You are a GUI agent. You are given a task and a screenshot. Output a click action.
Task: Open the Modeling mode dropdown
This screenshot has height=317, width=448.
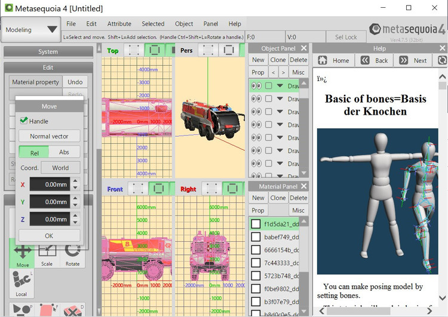pos(31,29)
